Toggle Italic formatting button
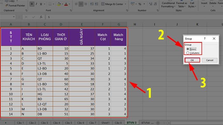 36,4
